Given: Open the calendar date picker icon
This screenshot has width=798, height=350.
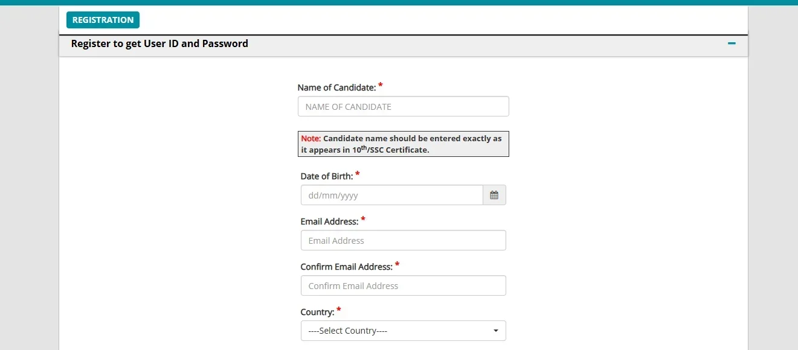Looking at the screenshot, I should pyautogui.click(x=494, y=196).
